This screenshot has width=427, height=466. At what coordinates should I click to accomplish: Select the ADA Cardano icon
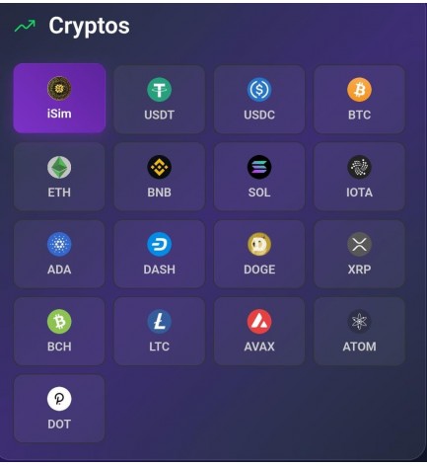coord(59,244)
